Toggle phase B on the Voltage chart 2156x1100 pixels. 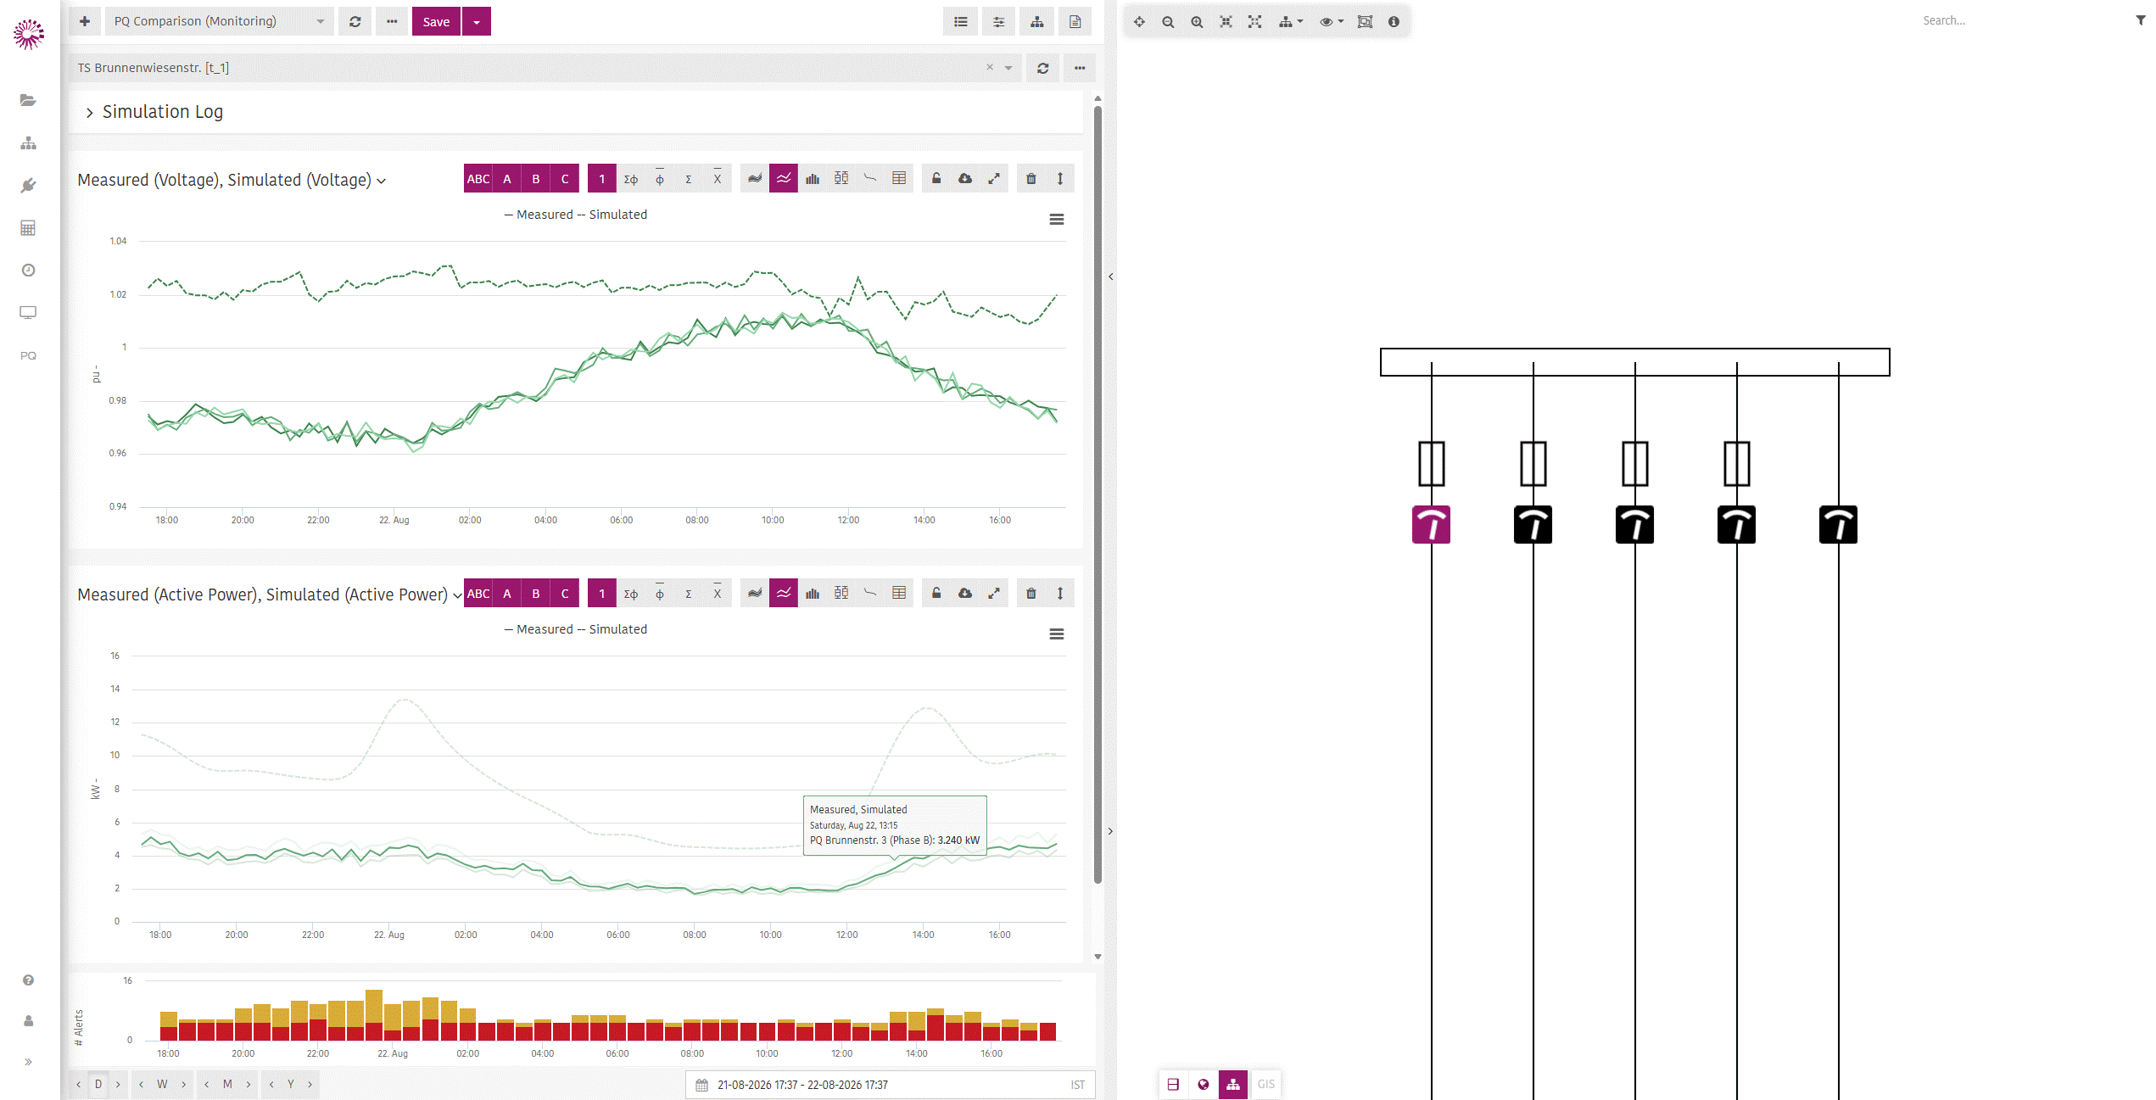[536, 178]
